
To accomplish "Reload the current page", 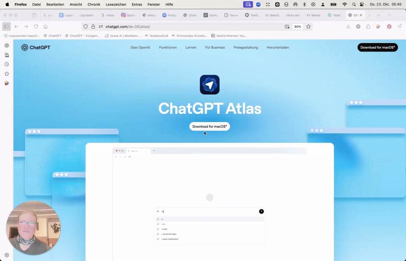I will (x=35, y=26).
